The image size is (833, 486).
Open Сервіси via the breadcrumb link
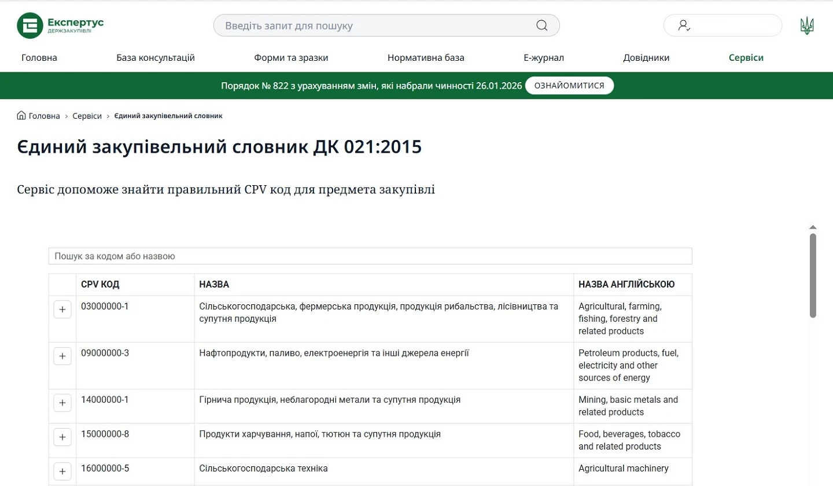click(87, 116)
